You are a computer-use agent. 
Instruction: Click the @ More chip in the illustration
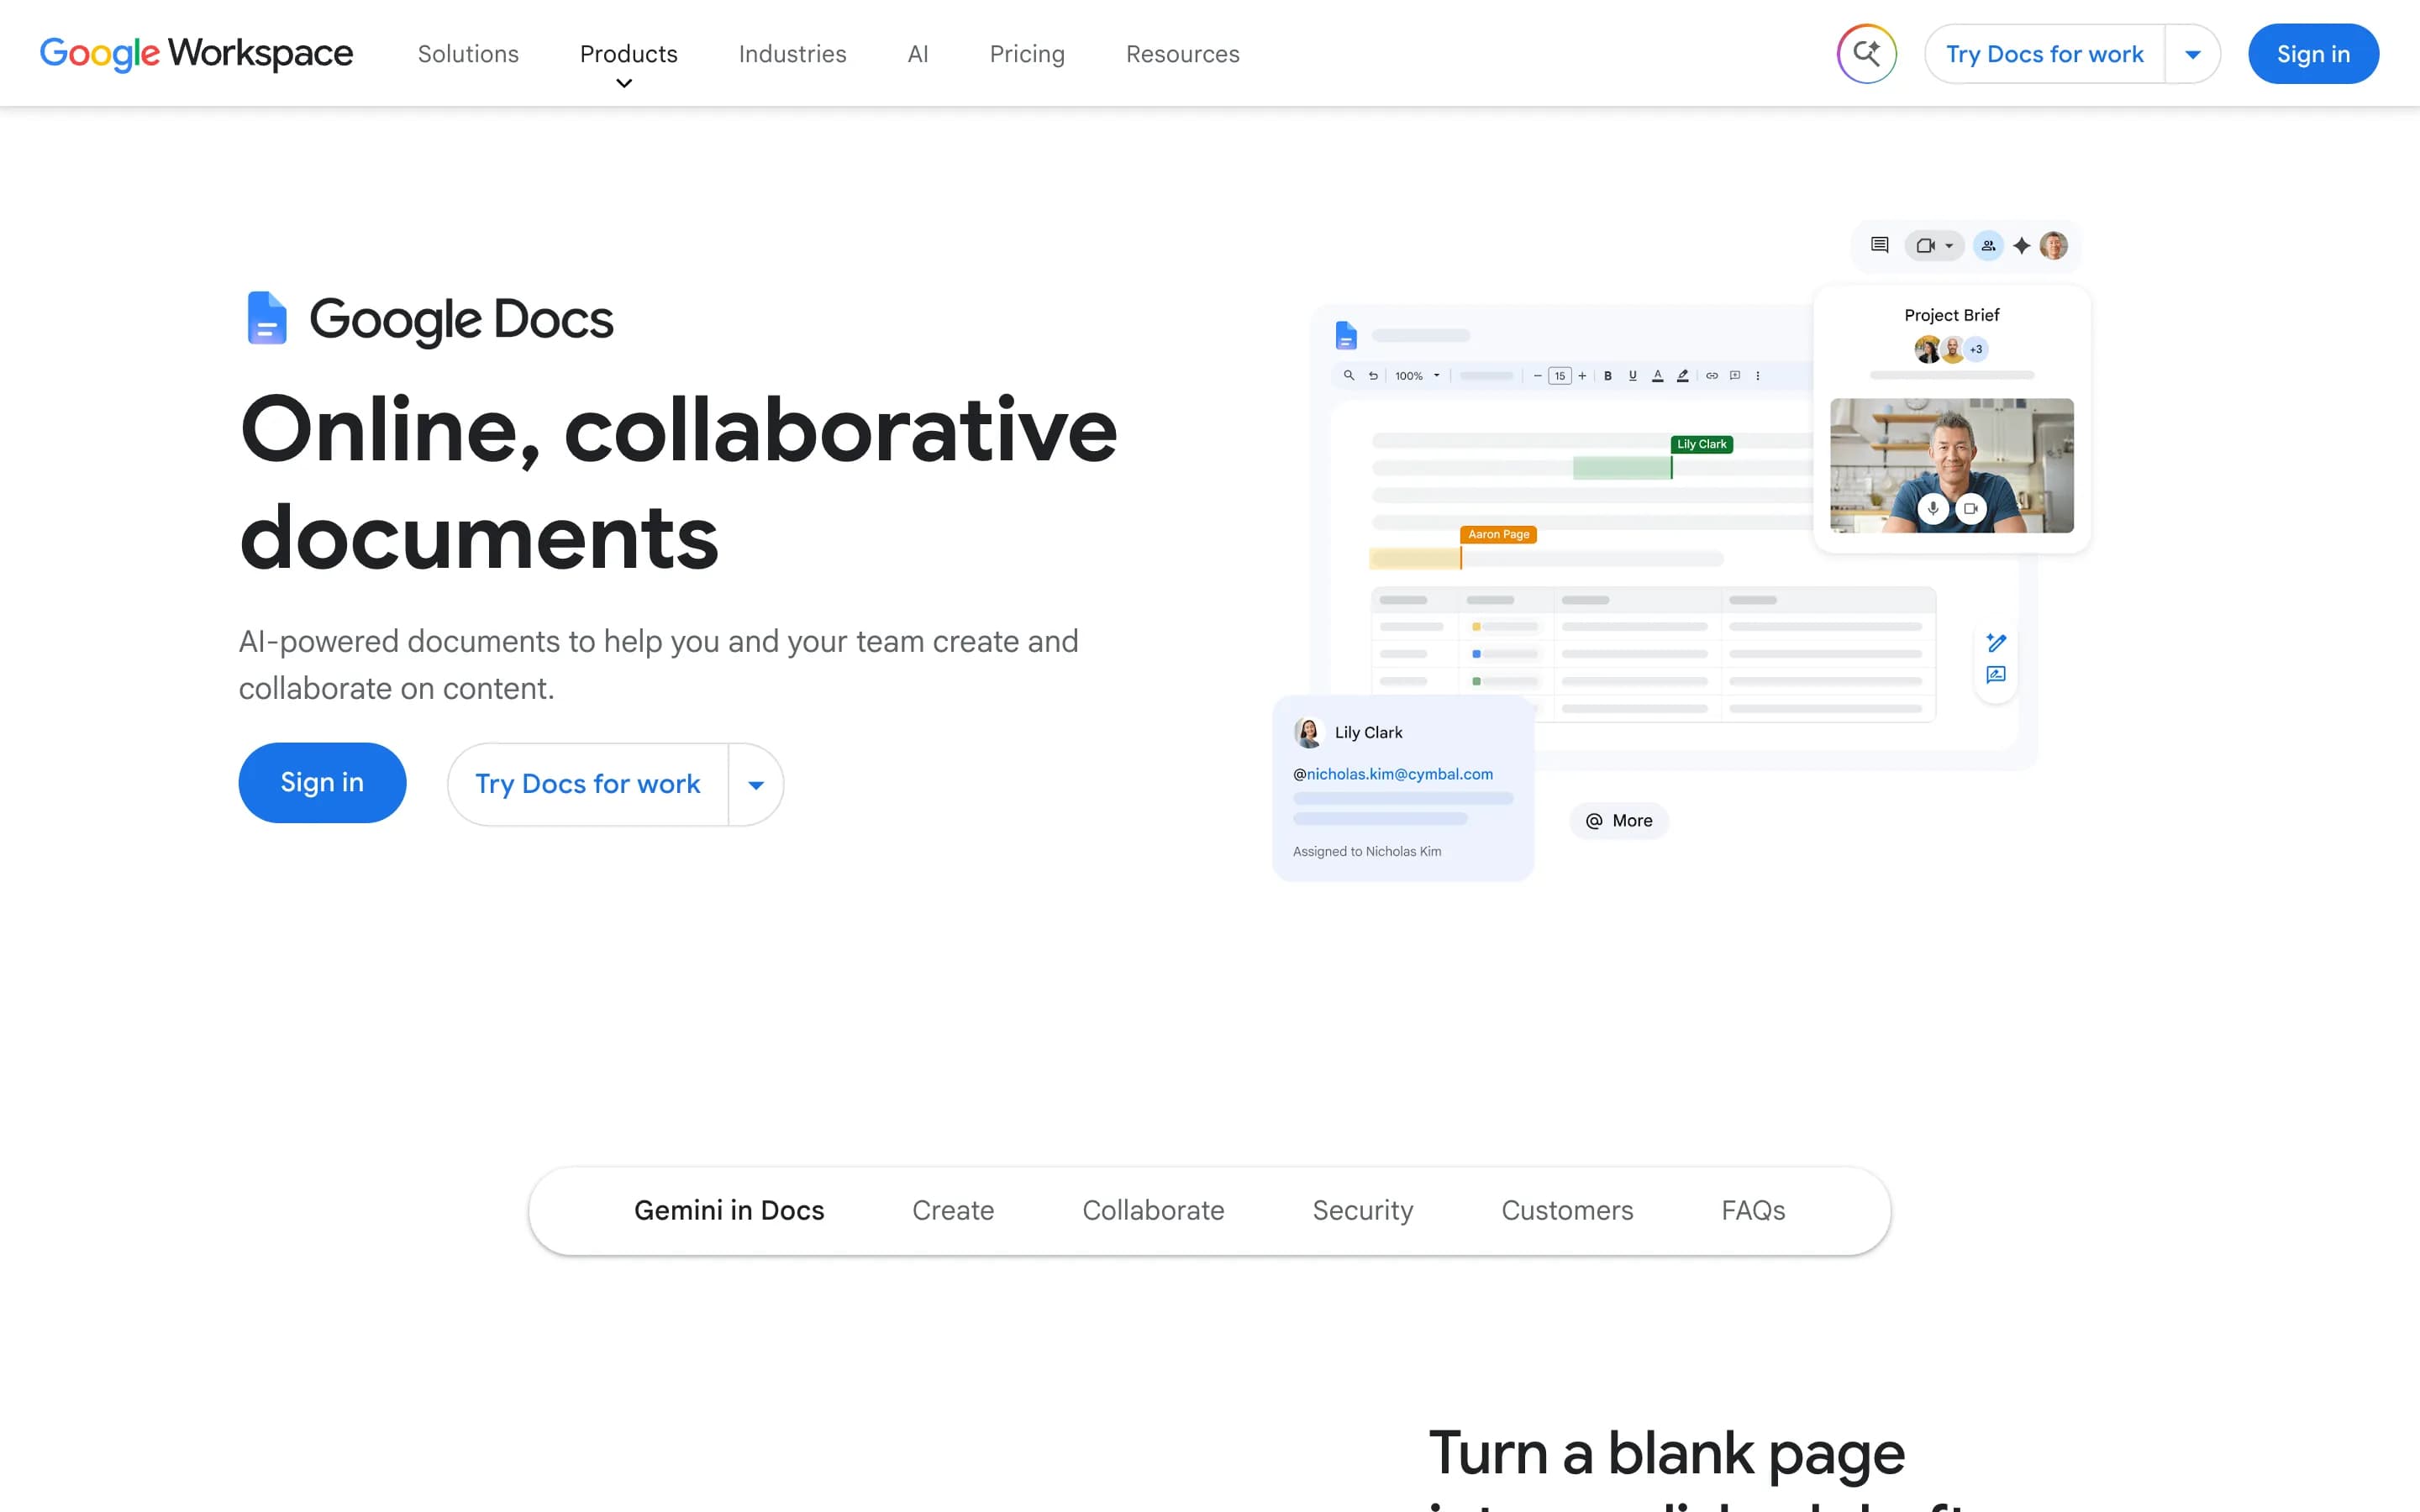point(1619,821)
